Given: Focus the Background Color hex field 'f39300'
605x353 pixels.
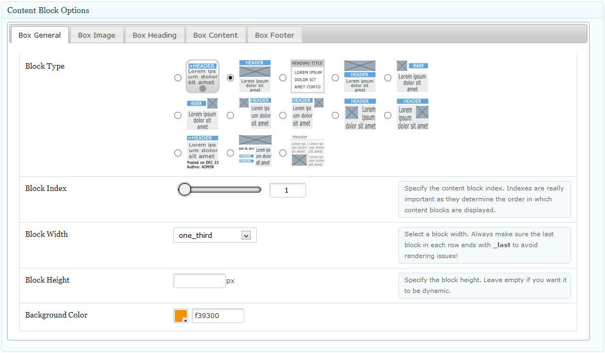Looking at the screenshot, I should tap(218, 316).
